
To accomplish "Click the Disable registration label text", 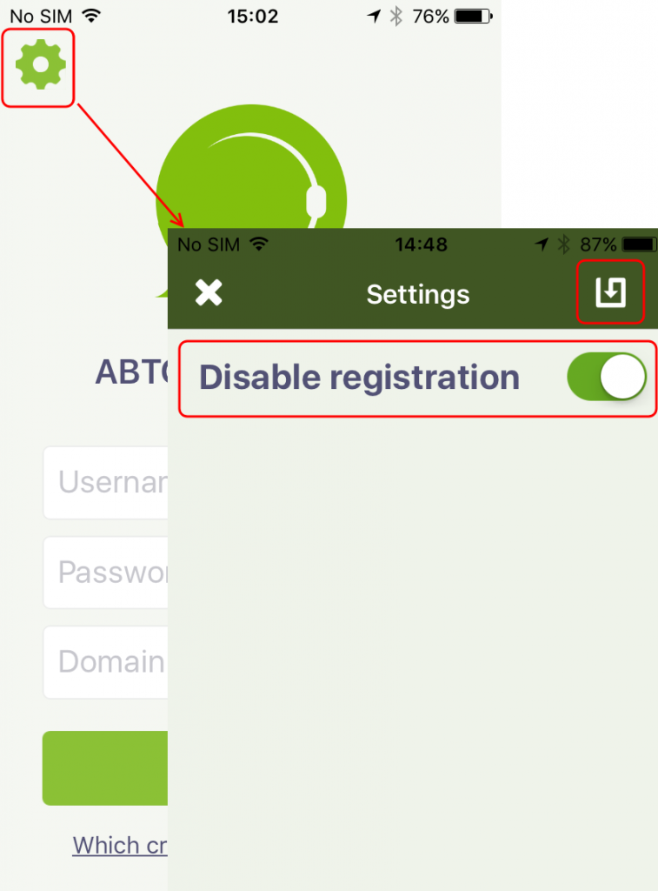I will (x=359, y=378).
